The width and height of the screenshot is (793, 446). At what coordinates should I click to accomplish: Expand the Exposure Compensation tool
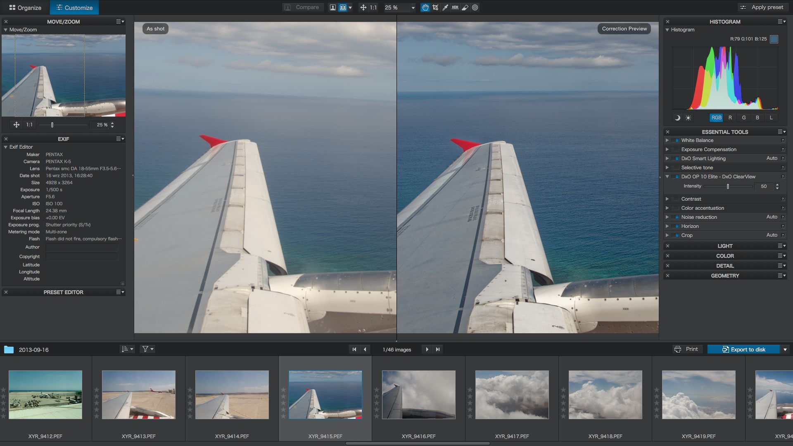click(x=667, y=149)
